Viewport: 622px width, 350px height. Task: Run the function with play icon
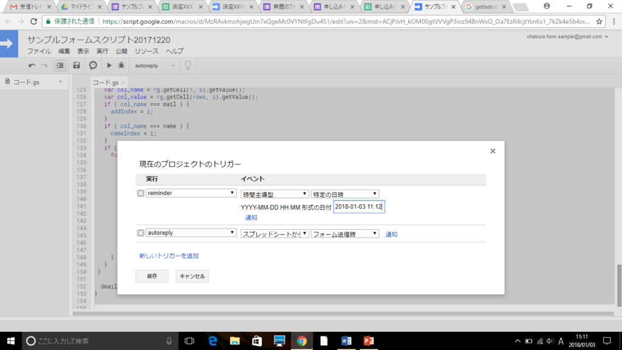tap(109, 66)
